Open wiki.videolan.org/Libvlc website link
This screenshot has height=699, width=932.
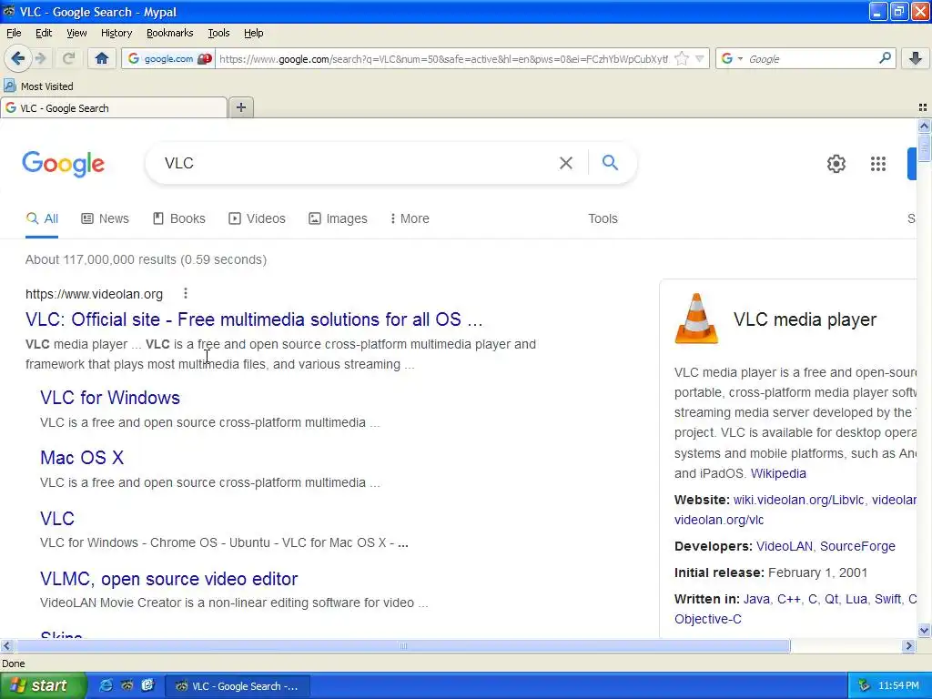(x=799, y=500)
